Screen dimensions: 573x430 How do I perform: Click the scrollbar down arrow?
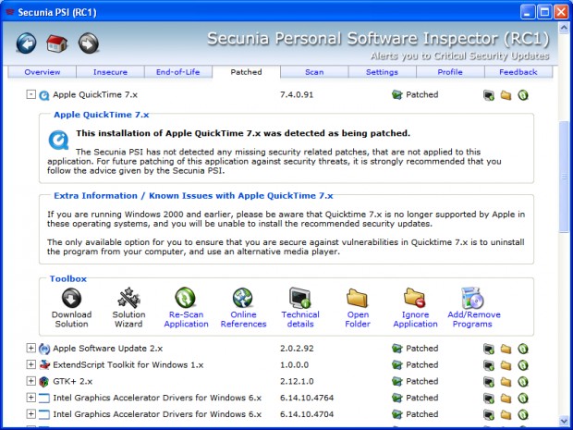[x=564, y=422]
